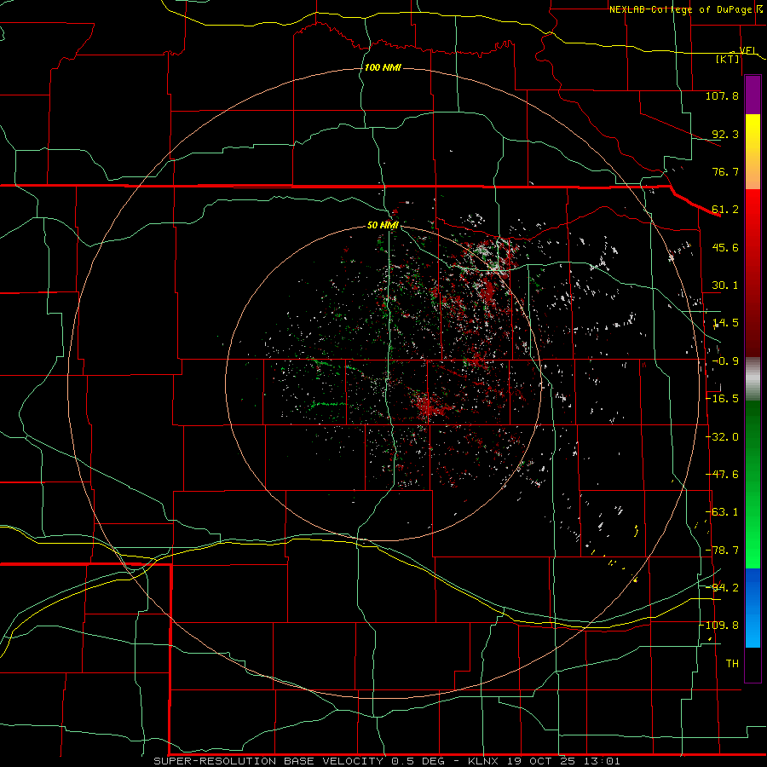Select the -32.0 scale value
The image size is (767, 767).
(722, 437)
